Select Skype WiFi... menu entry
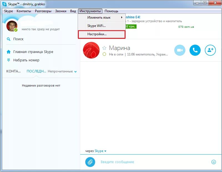The width and height of the screenshot is (222, 172). (x=102, y=26)
